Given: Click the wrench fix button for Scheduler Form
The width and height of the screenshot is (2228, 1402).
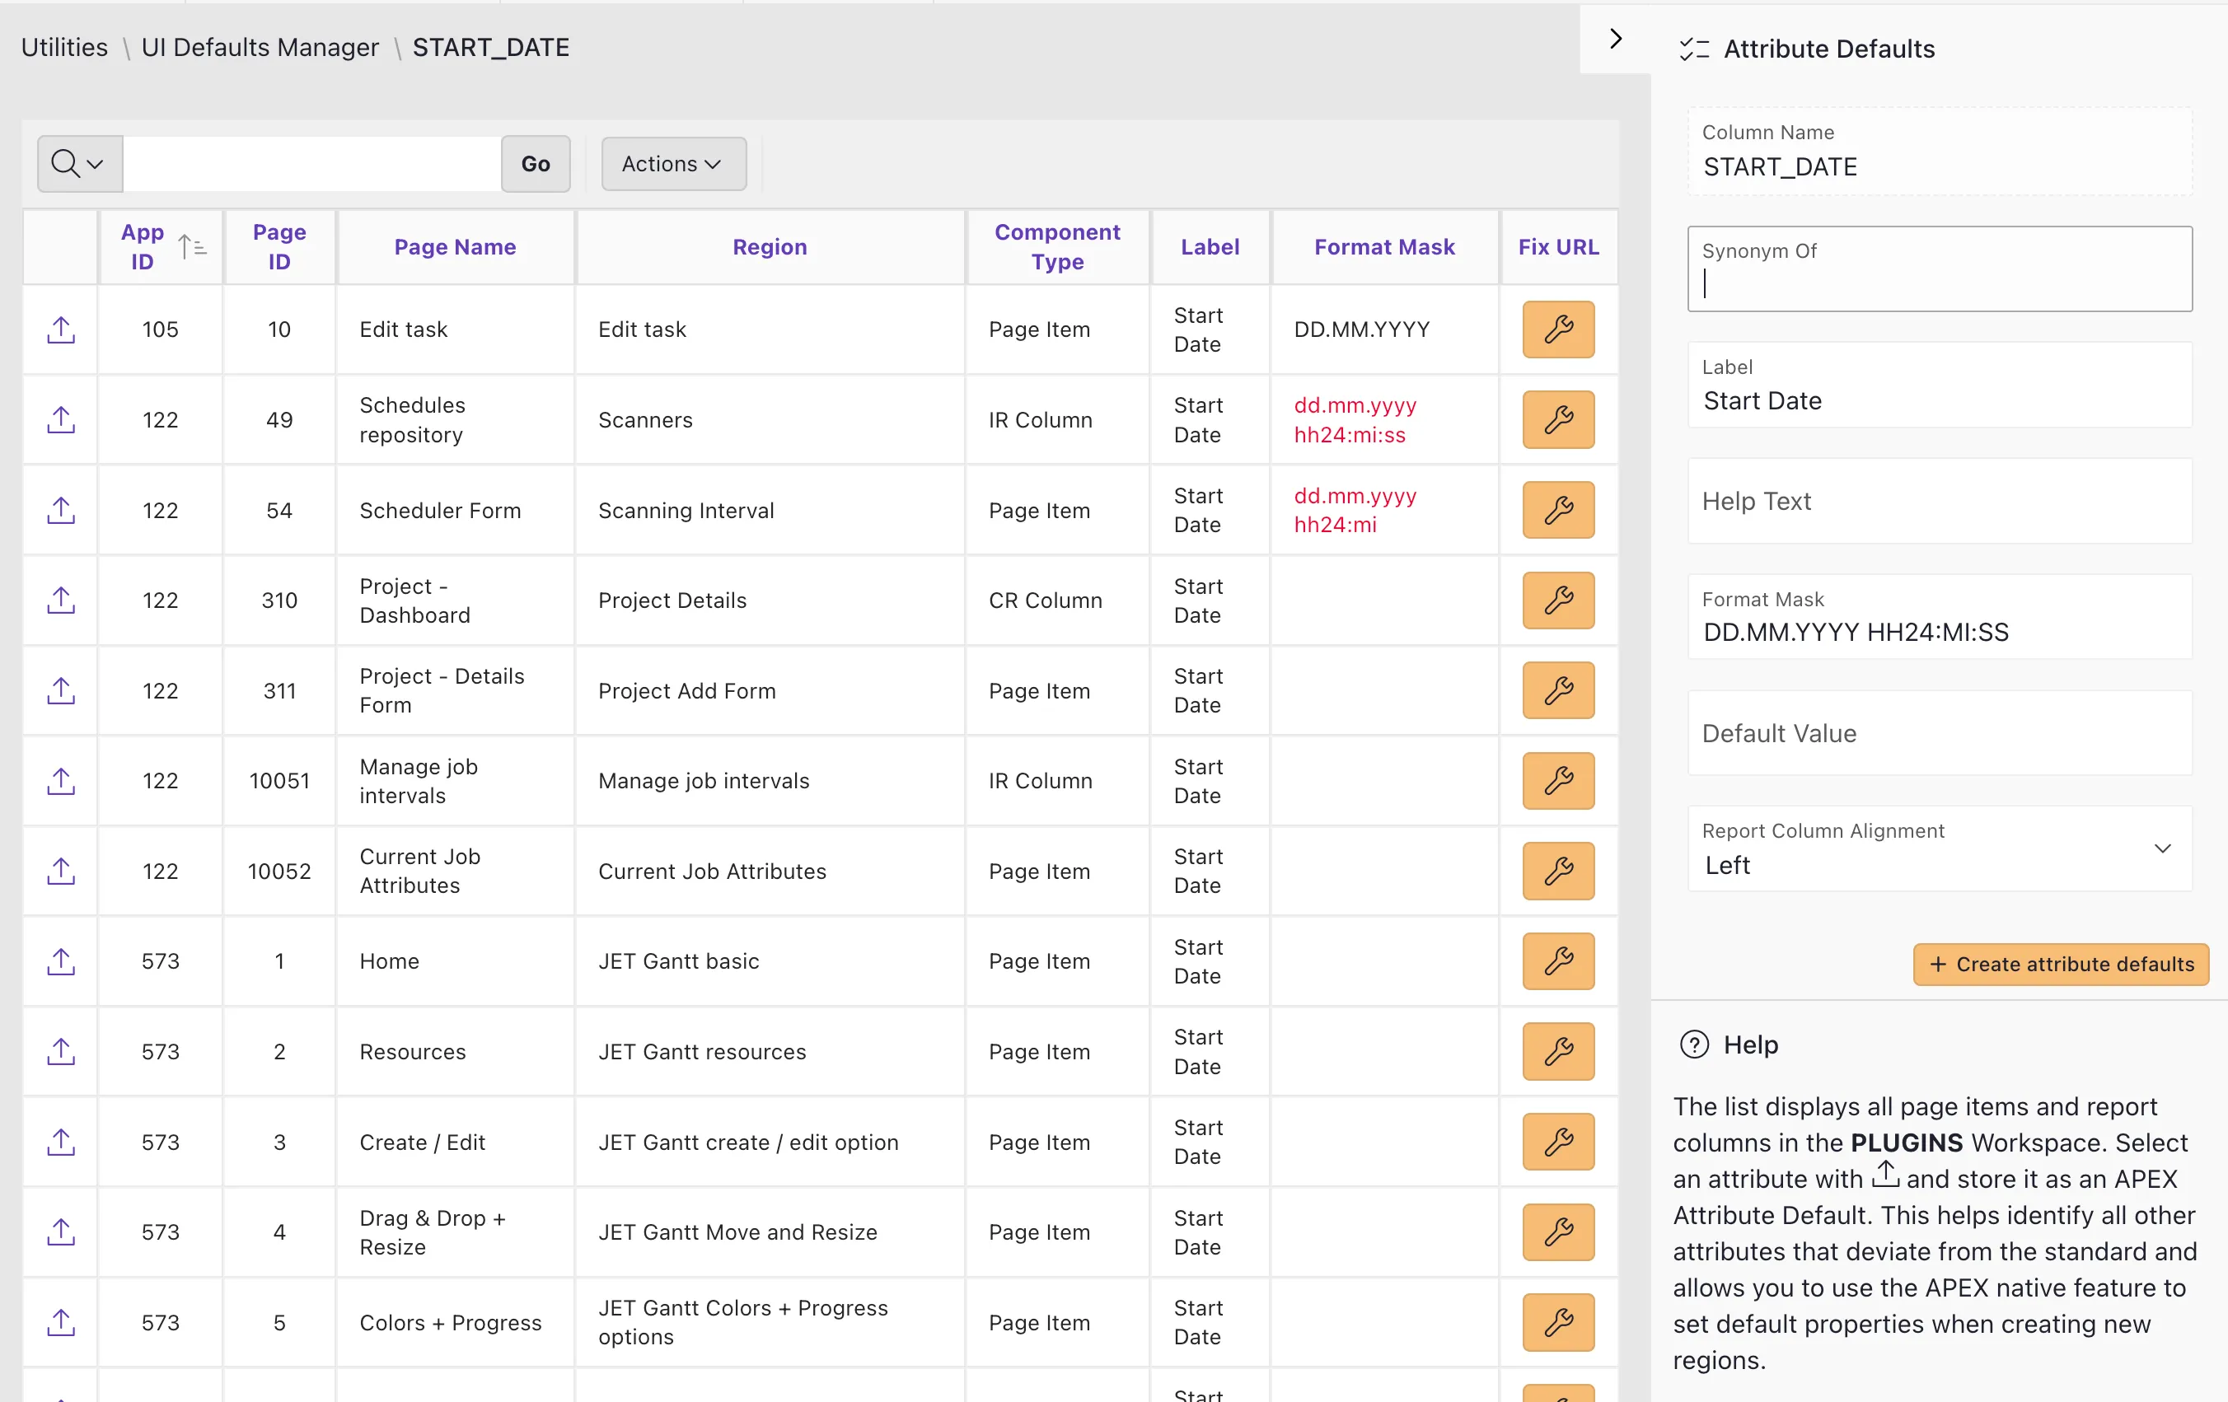Looking at the screenshot, I should coord(1558,511).
